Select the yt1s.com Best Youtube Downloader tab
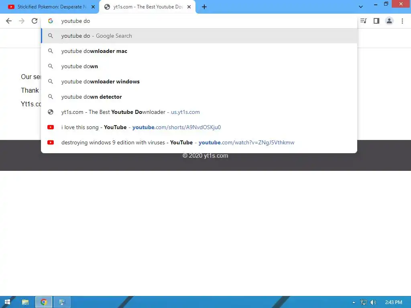 pos(147,7)
